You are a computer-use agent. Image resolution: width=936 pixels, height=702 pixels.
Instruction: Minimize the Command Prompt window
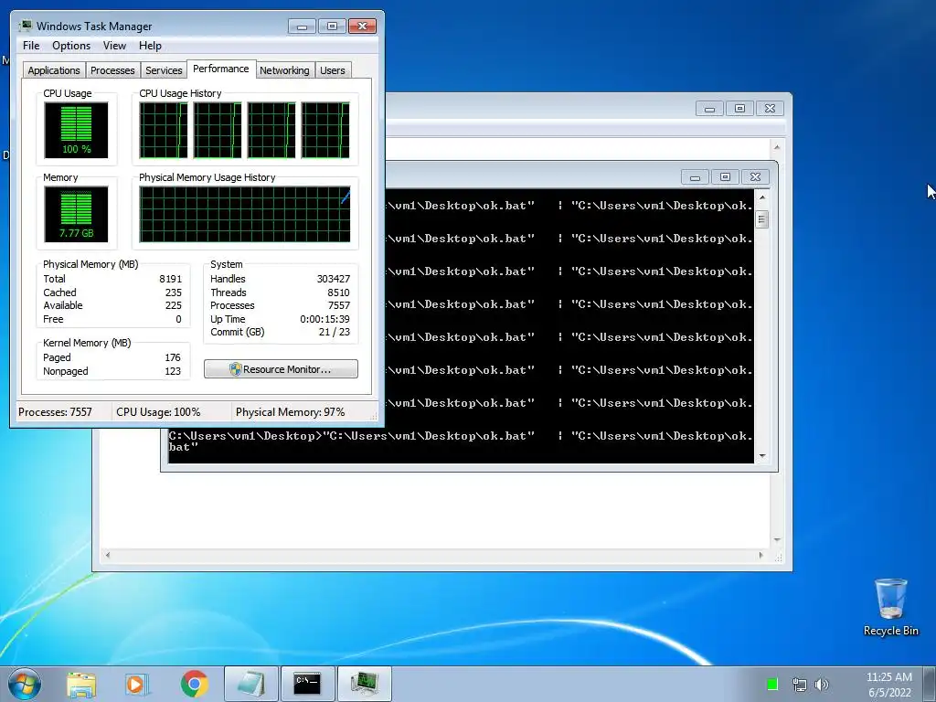[695, 177]
